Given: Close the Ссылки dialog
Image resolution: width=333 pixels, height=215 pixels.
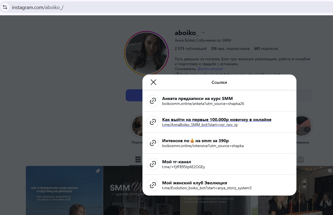Looking at the screenshot, I should point(153,82).
